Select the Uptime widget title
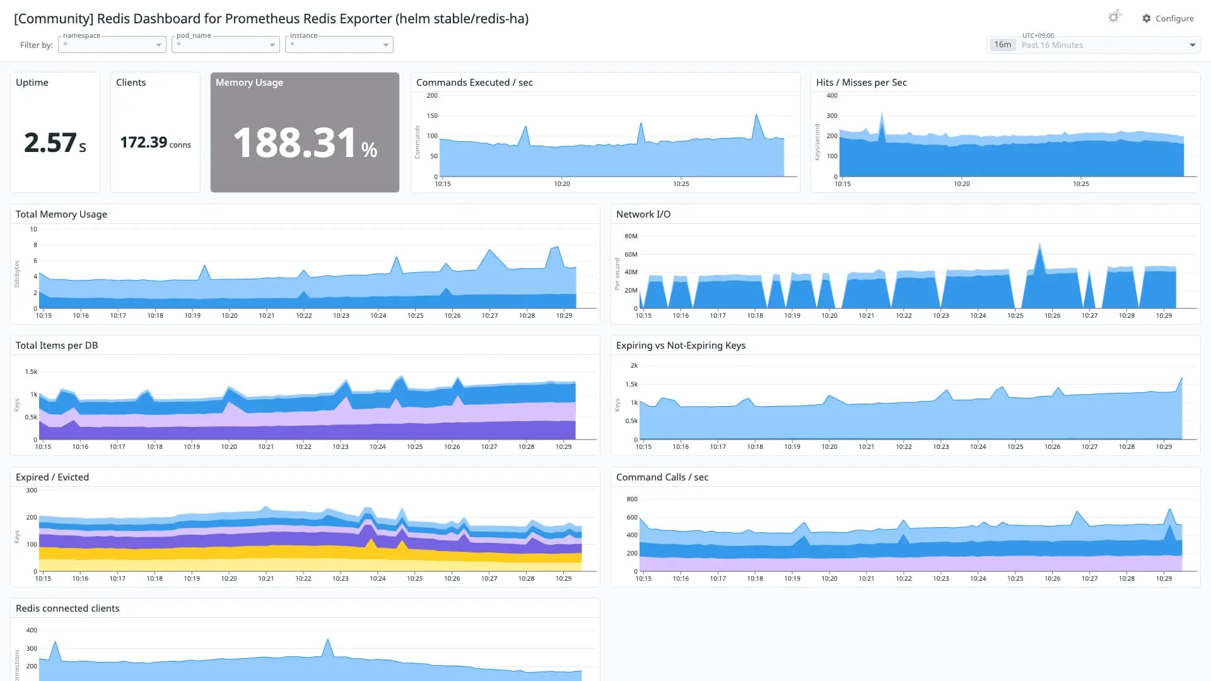 click(x=32, y=83)
